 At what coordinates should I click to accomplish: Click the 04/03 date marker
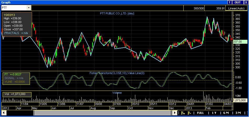(x=227, y=104)
